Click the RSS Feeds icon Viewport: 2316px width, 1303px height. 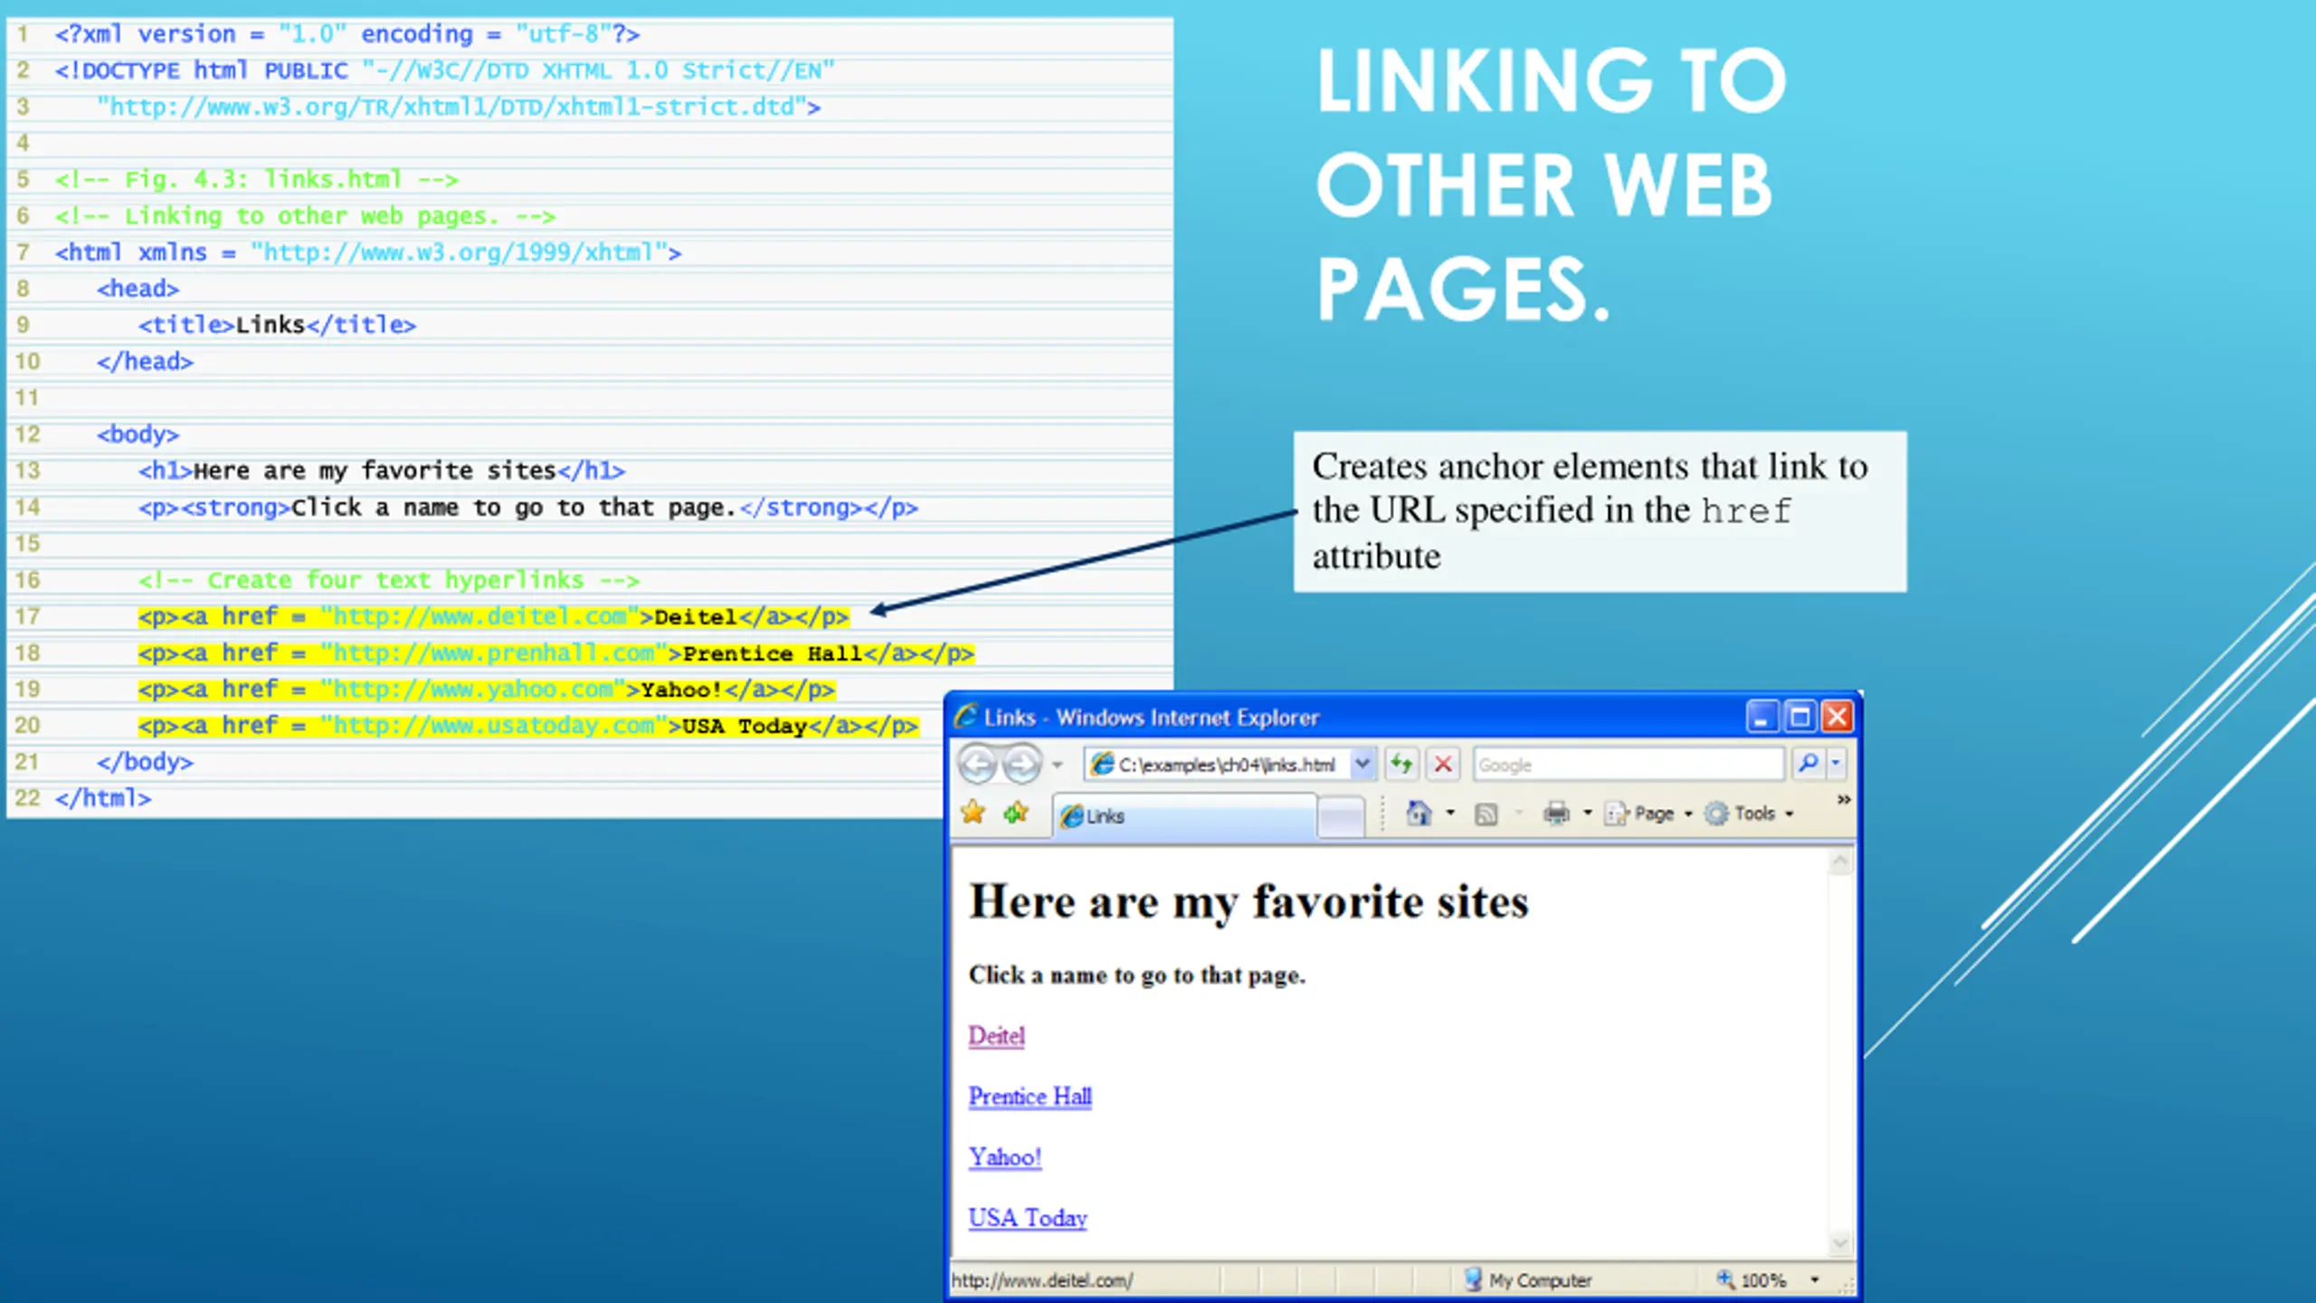[x=1485, y=814]
